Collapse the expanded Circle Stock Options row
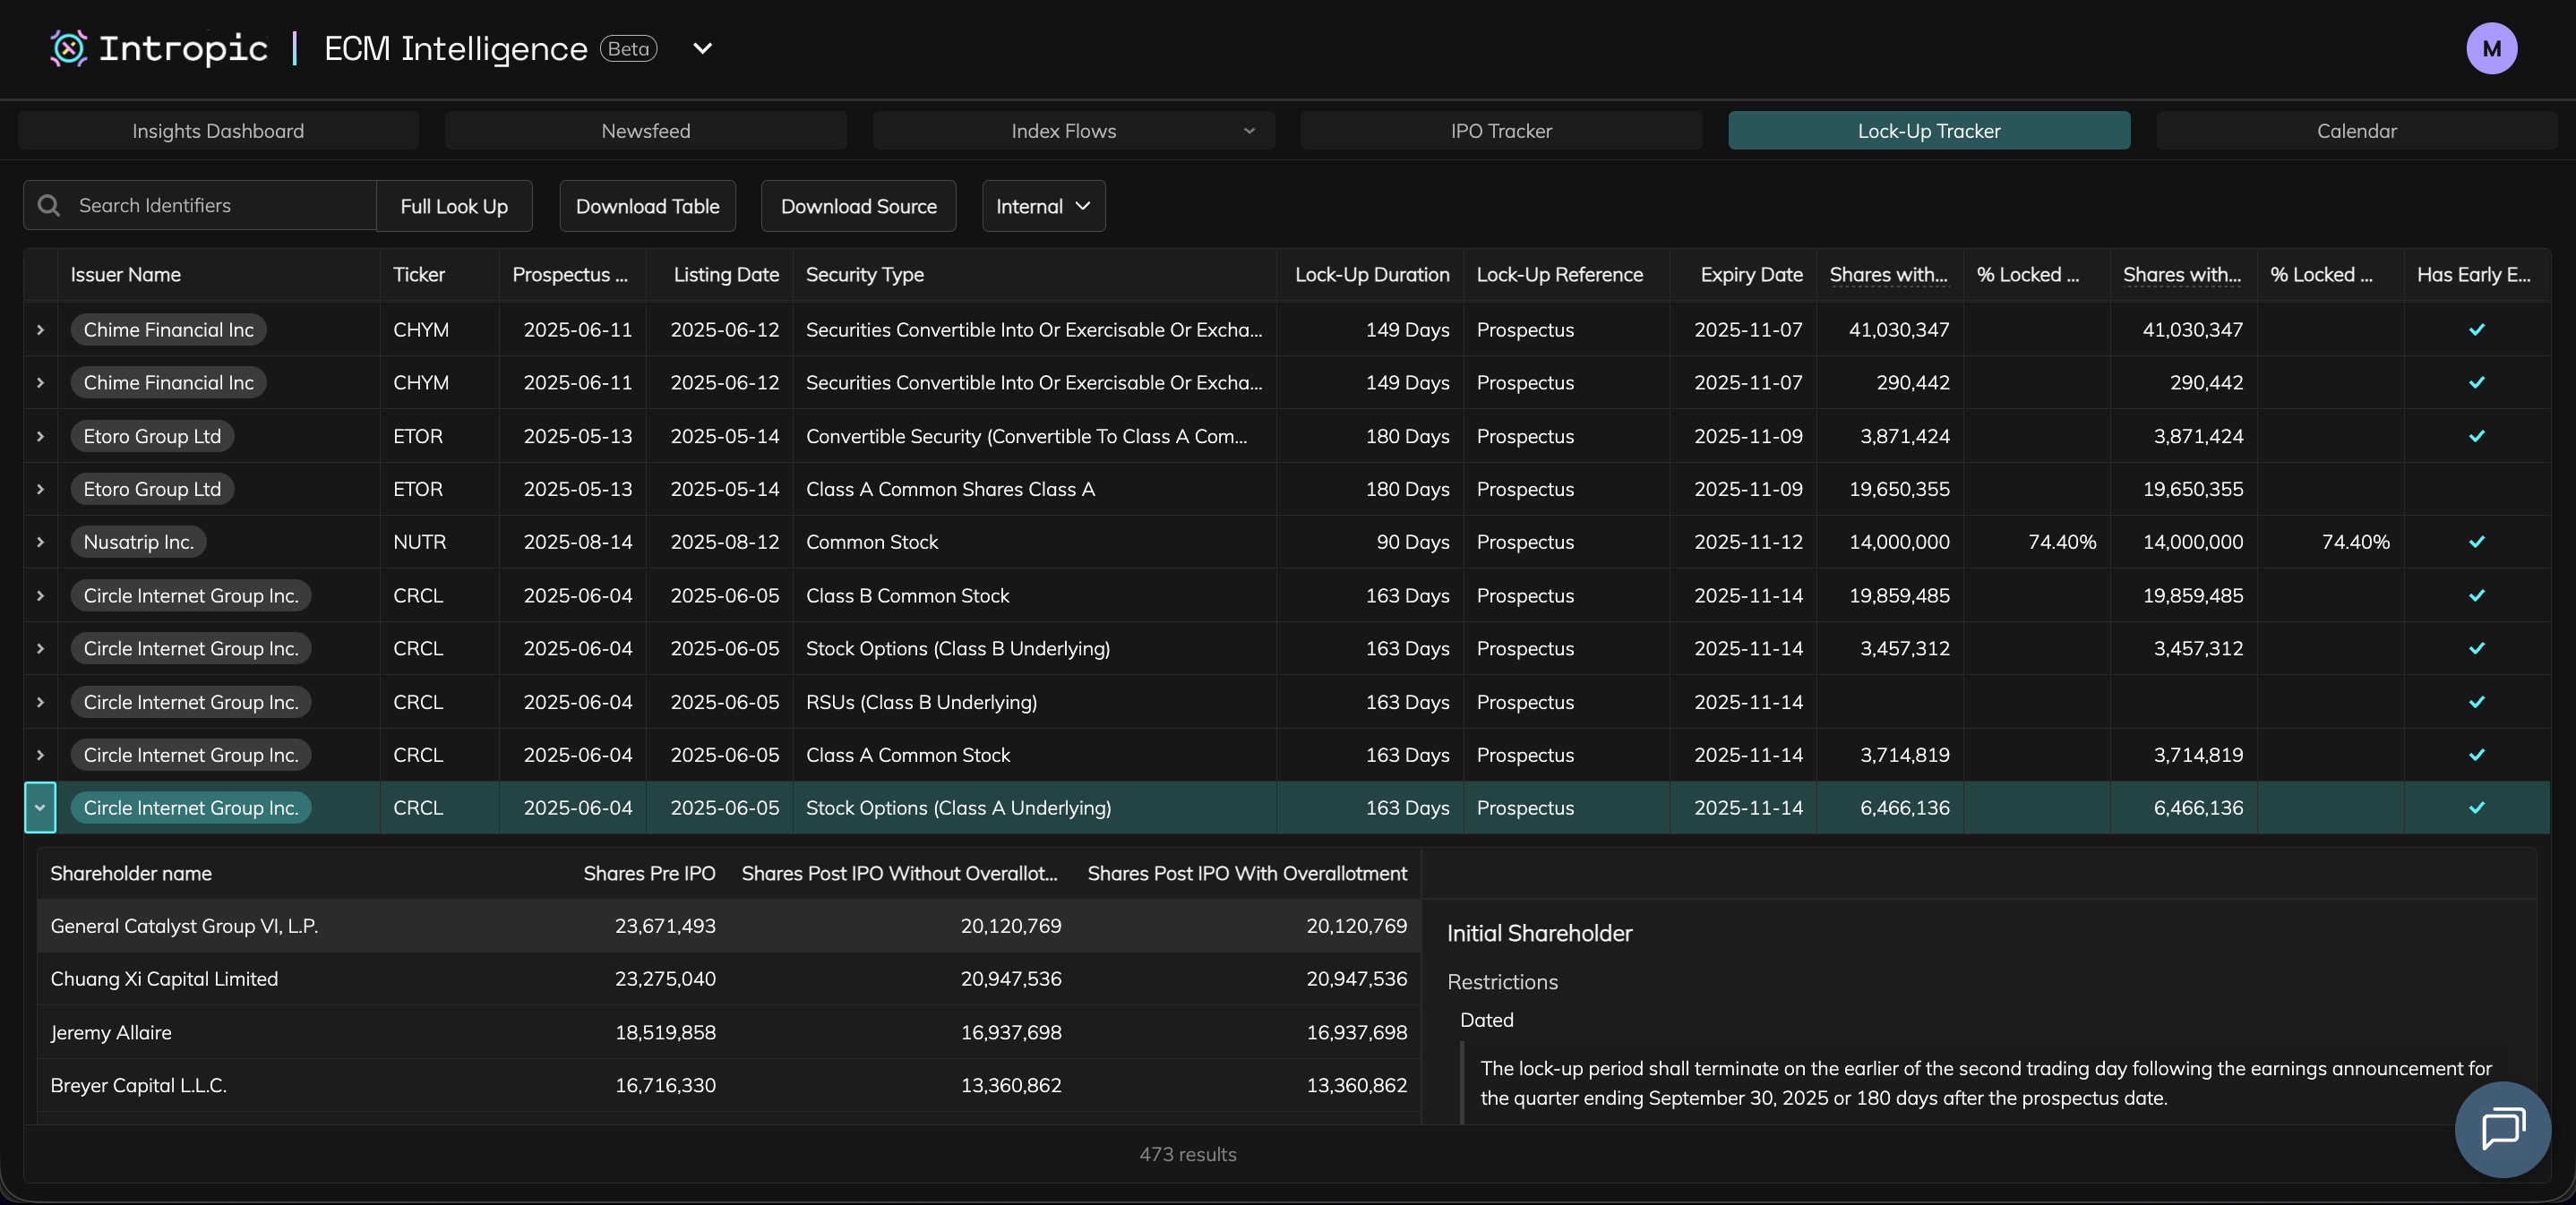This screenshot has height=1205, width=2576. [x=40, y=808]
